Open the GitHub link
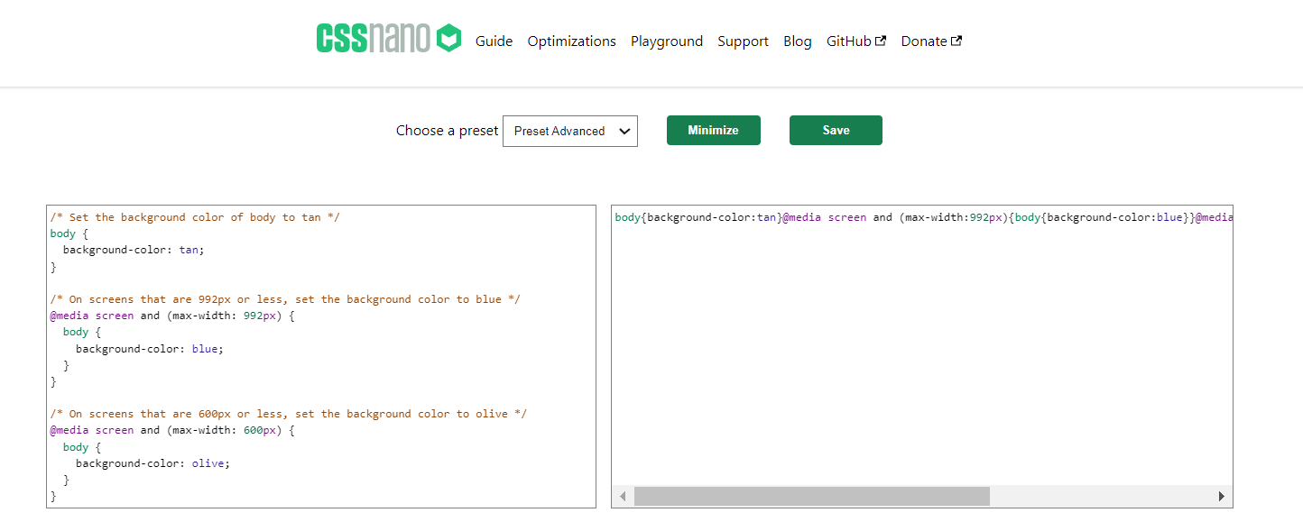Image resolution: width=1303 pixels, height=531 pixels. click(x=849, y=41)
